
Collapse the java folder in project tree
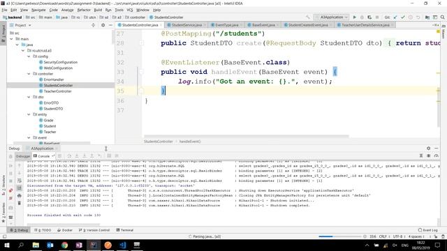(x=17, y=45)
